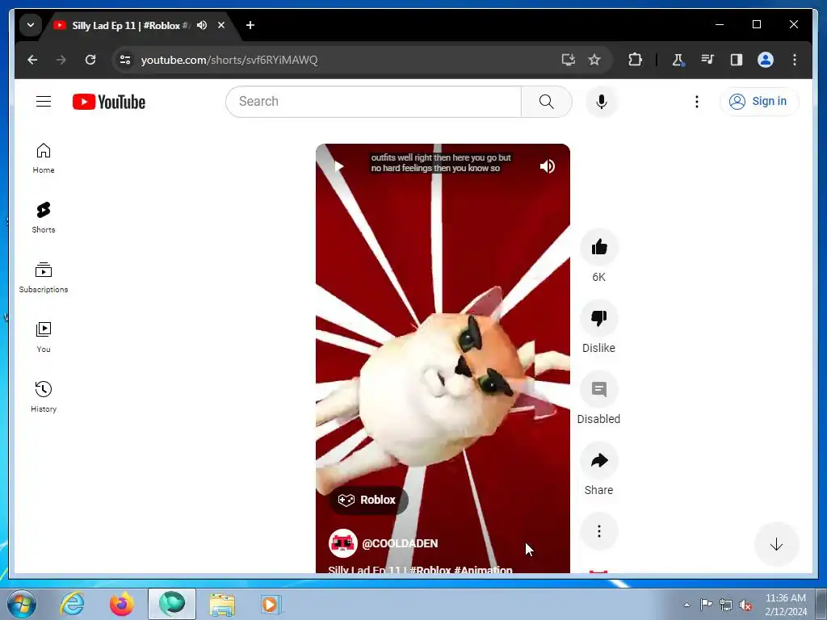Open YouTube settings three-dot menu
827x620 pixels.
(x=697, y=101)
